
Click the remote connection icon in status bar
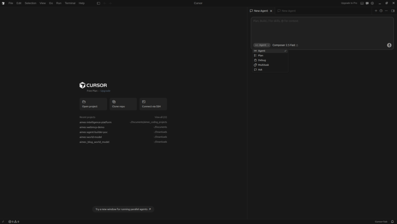3,222
